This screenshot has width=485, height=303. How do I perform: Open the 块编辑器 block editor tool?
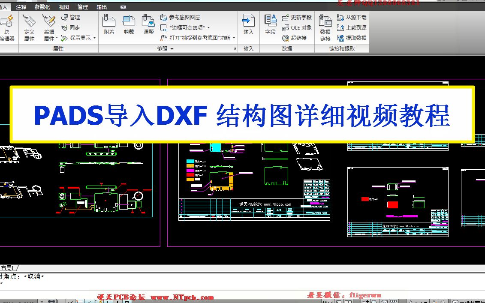7,28
